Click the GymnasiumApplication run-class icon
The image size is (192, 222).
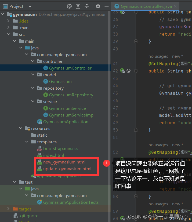40,122
